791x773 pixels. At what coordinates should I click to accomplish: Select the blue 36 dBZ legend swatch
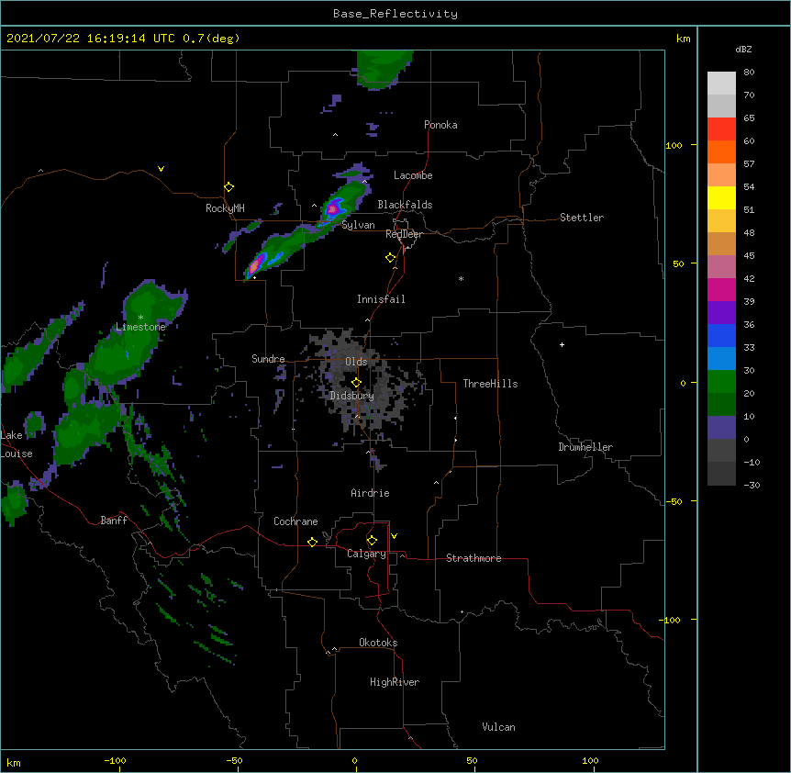pos(721,335)
